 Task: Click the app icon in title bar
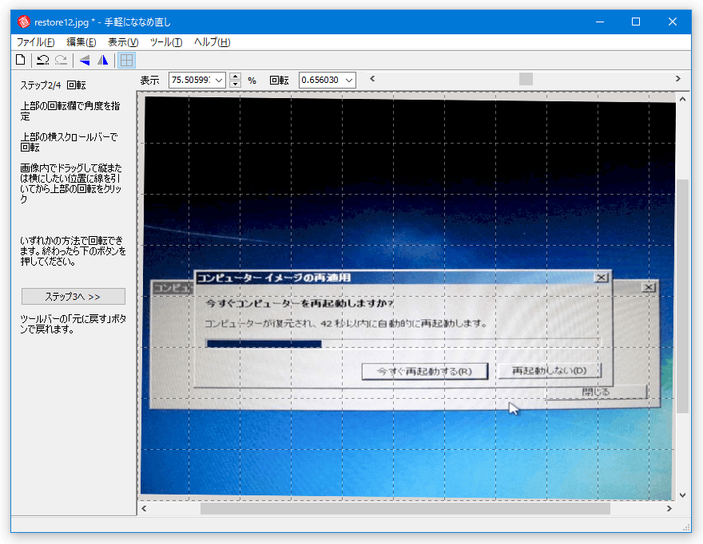pyautogui.click(x=24, y=22)
